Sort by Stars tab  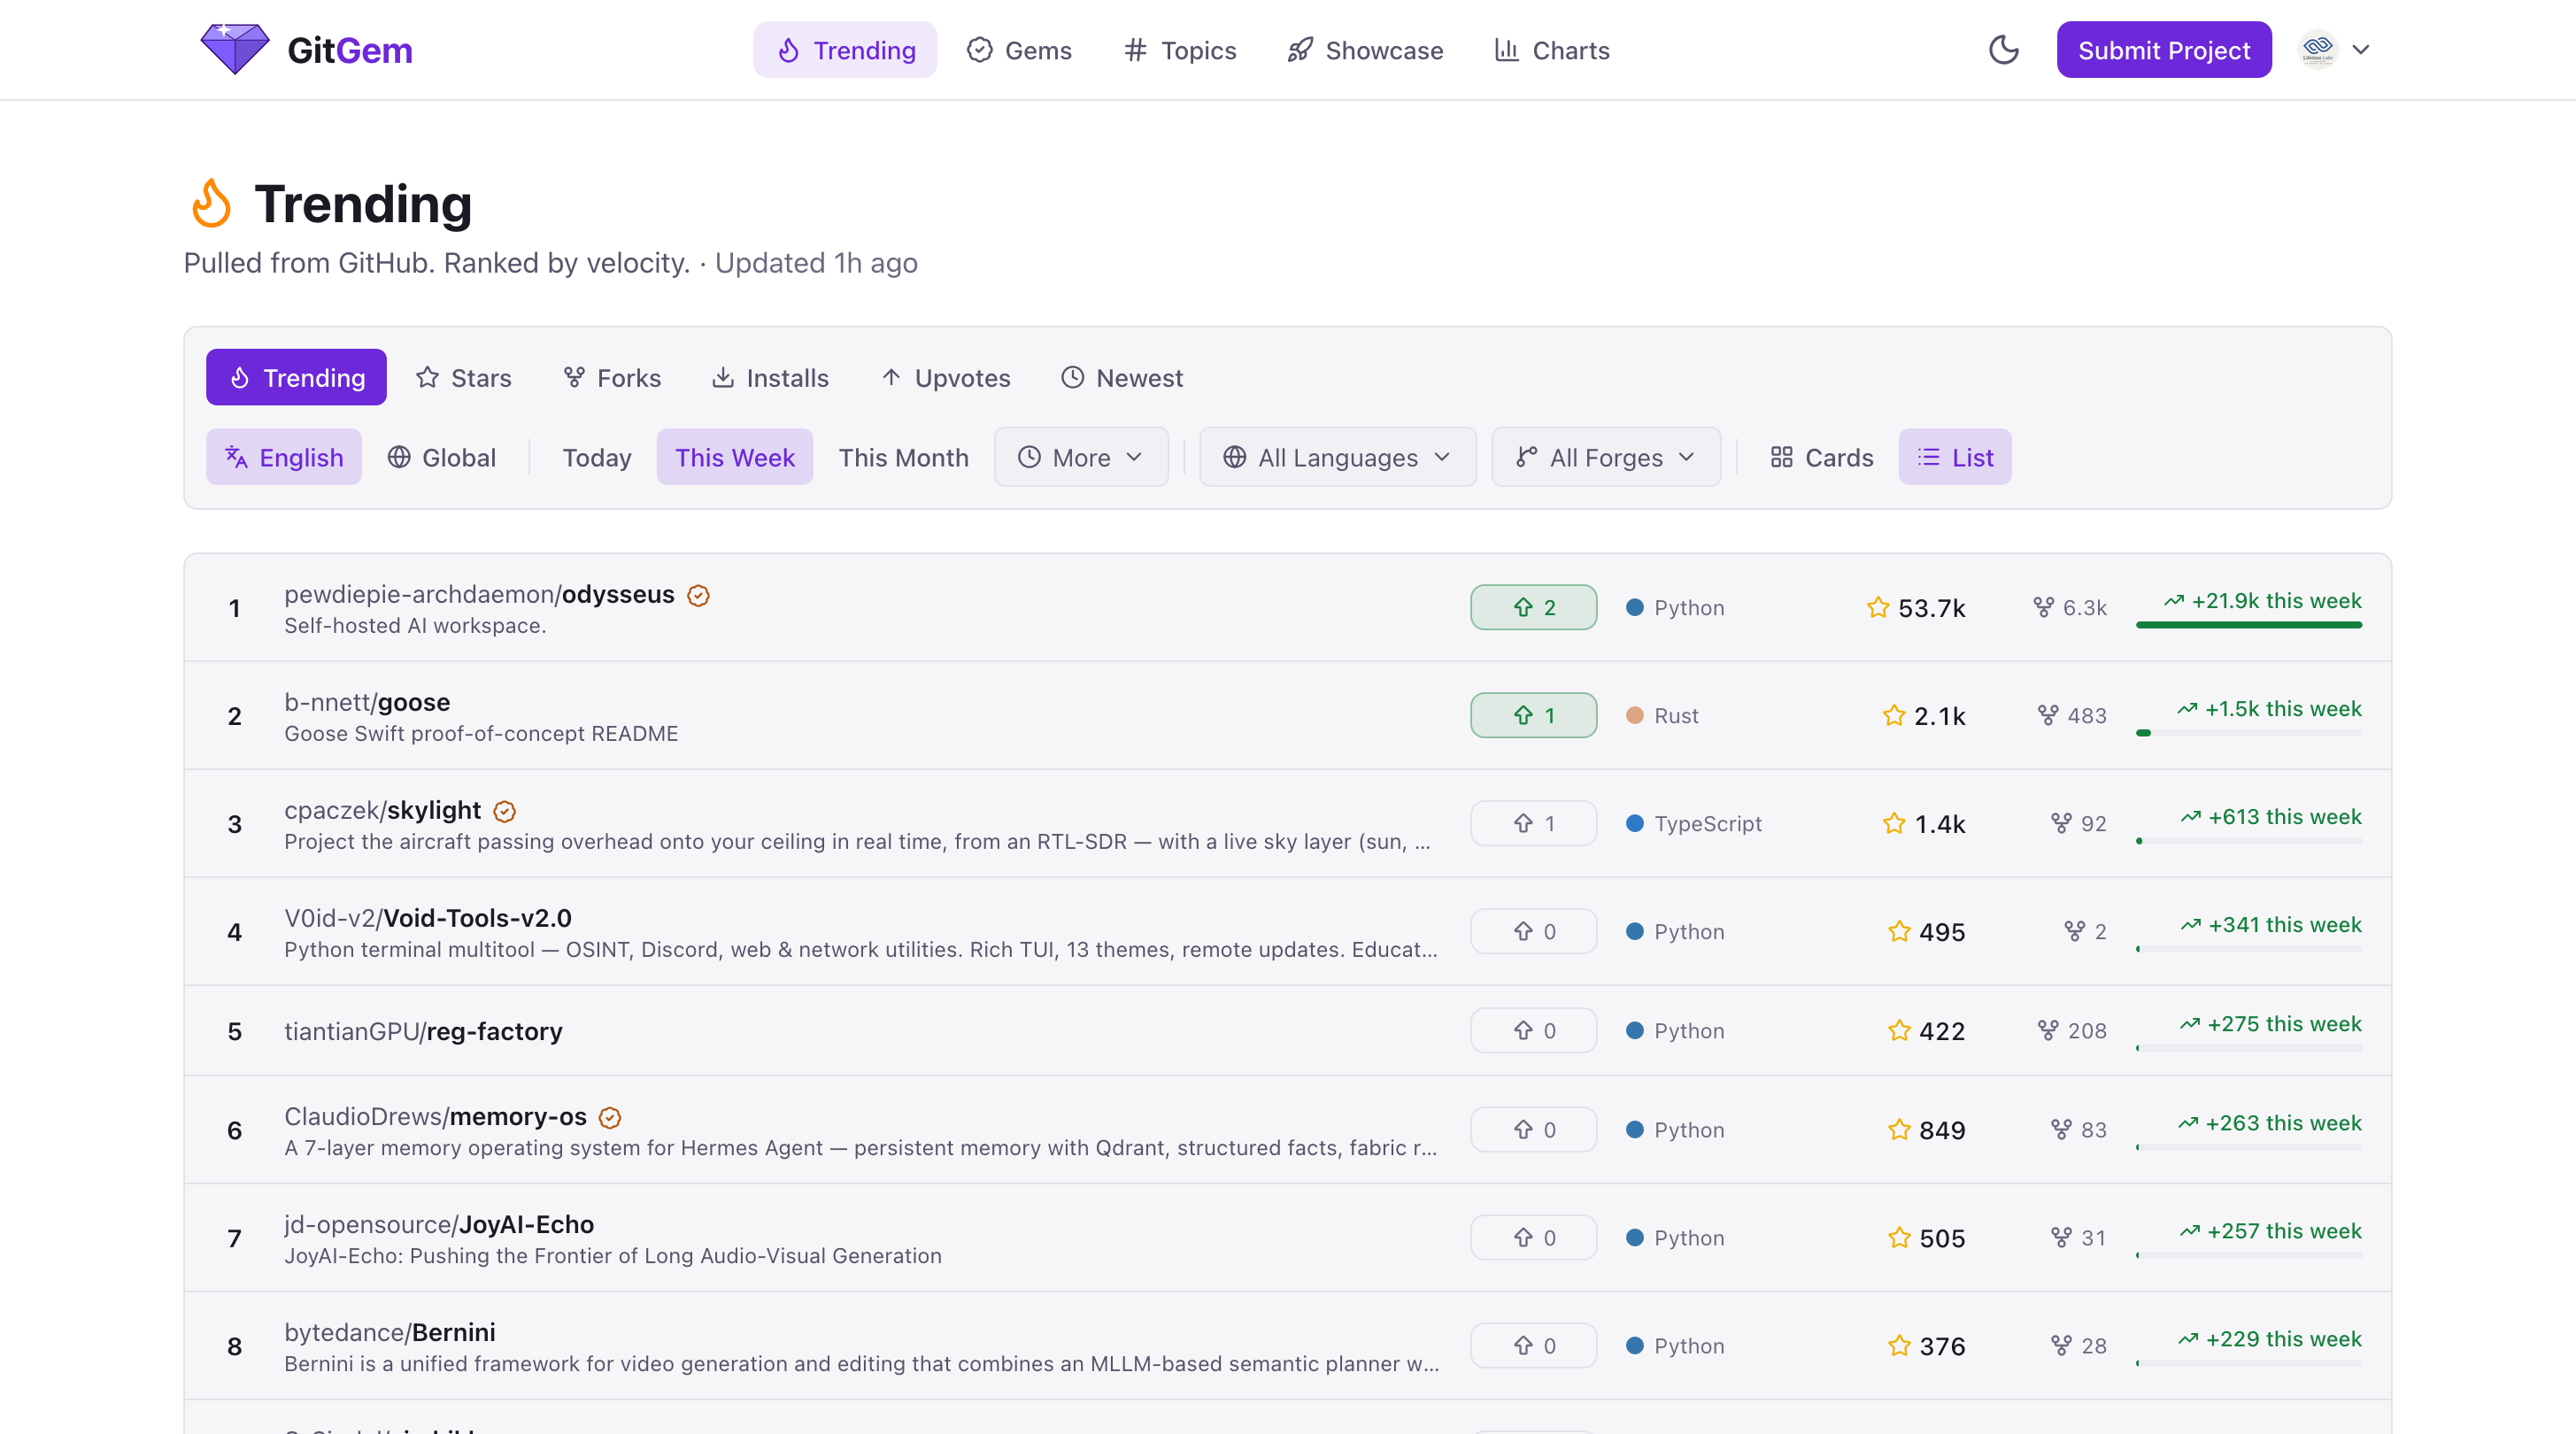[x=463, y=377]
